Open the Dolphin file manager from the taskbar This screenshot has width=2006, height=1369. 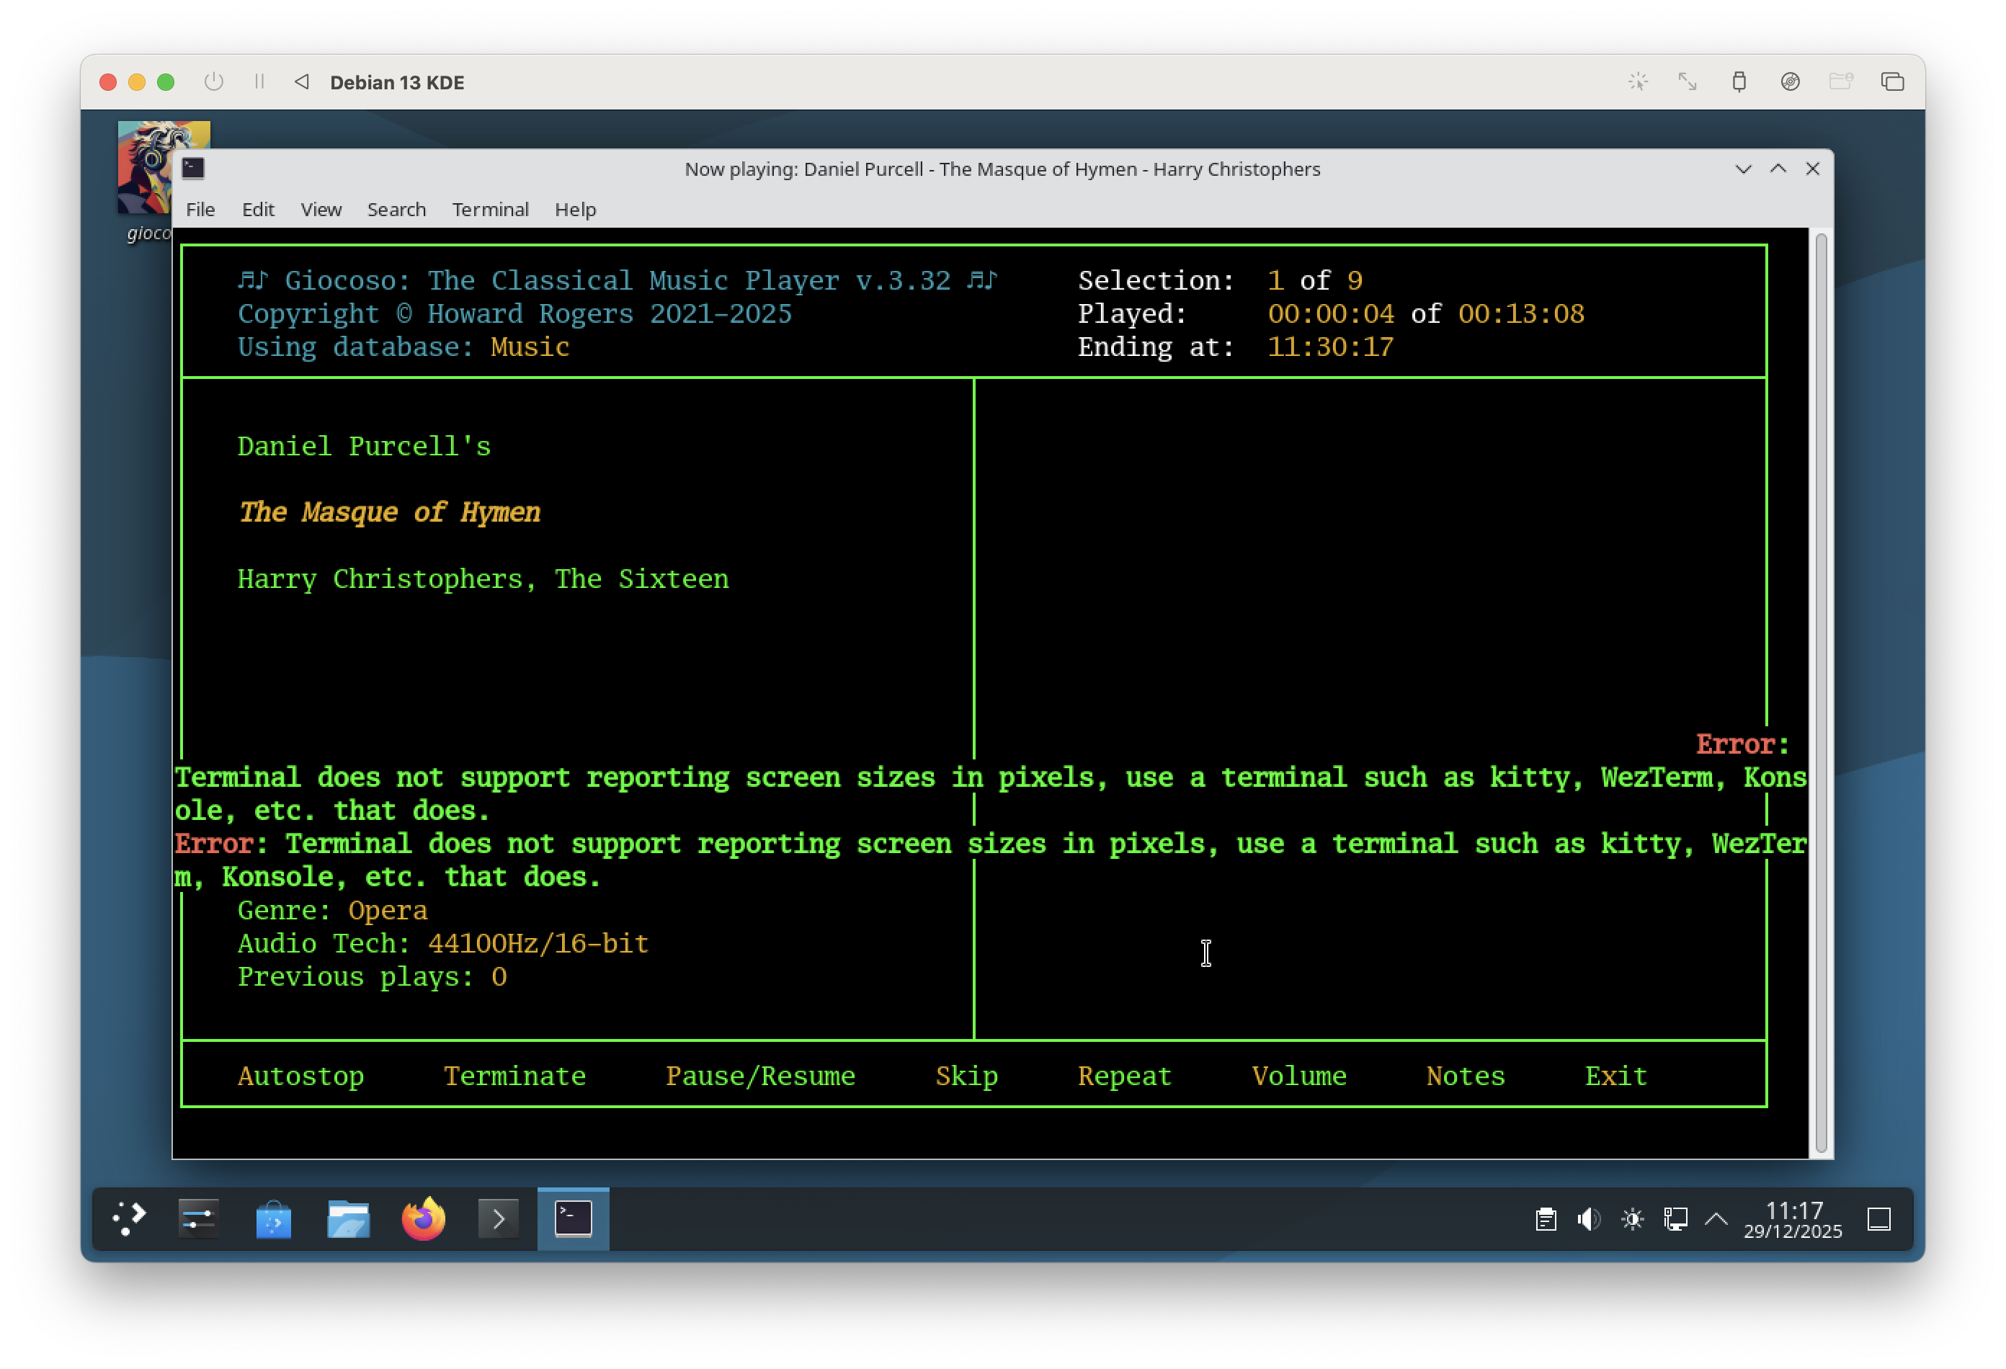coord(348,1219)
